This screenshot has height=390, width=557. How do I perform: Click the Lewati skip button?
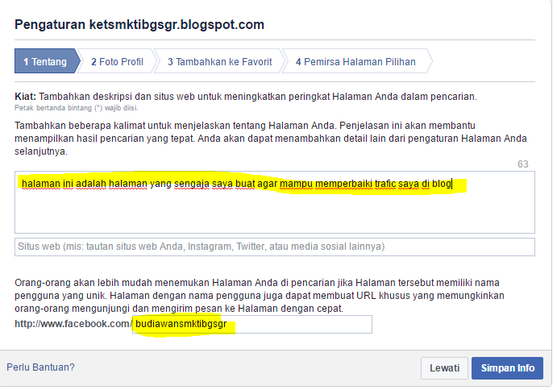point(444,368)
